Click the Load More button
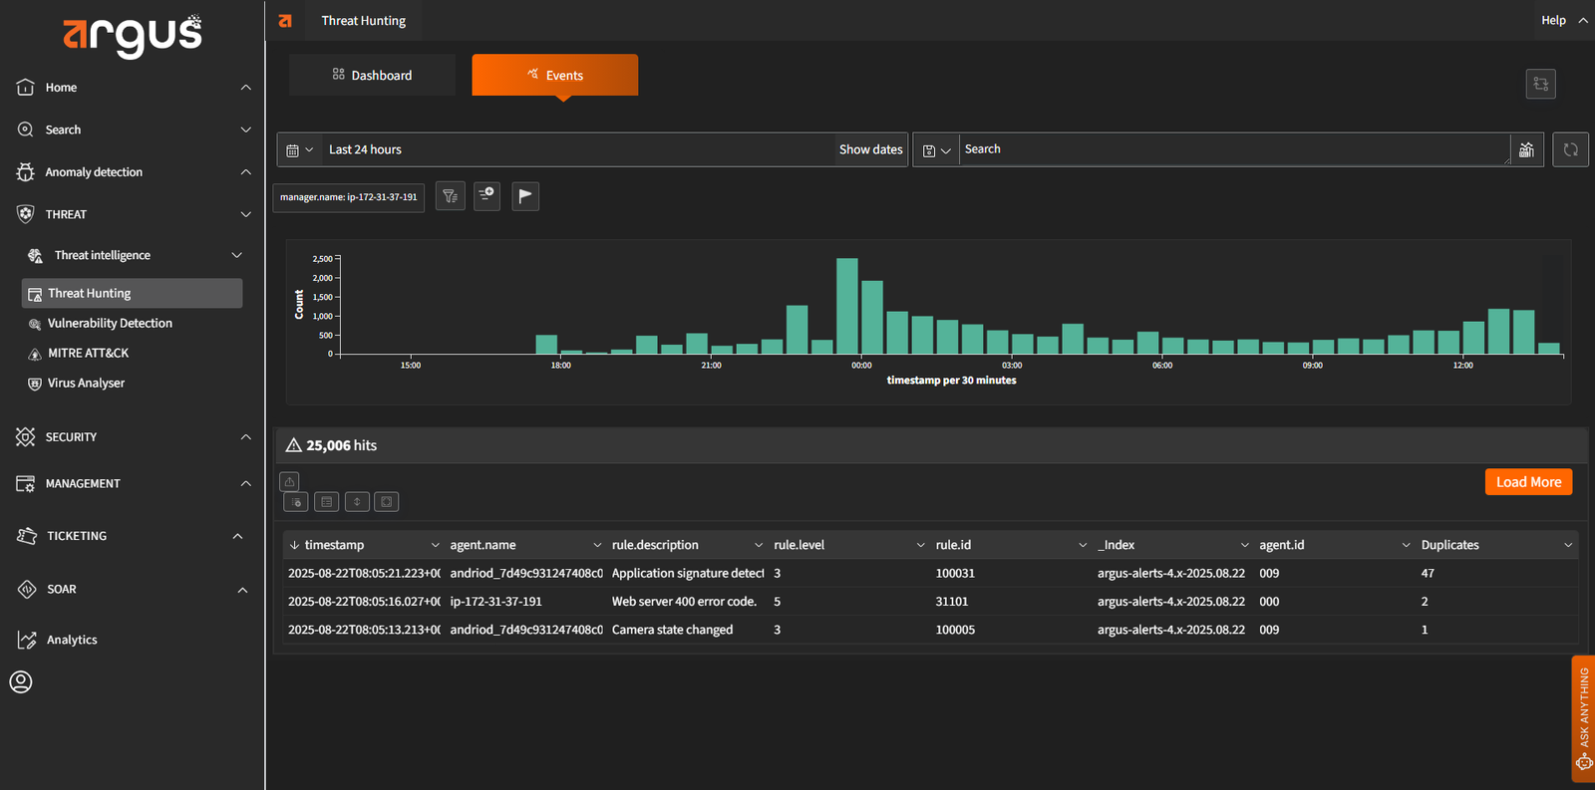This screenshot has width=1595, height=790. pyautogui.click(x=1528, y=482)
